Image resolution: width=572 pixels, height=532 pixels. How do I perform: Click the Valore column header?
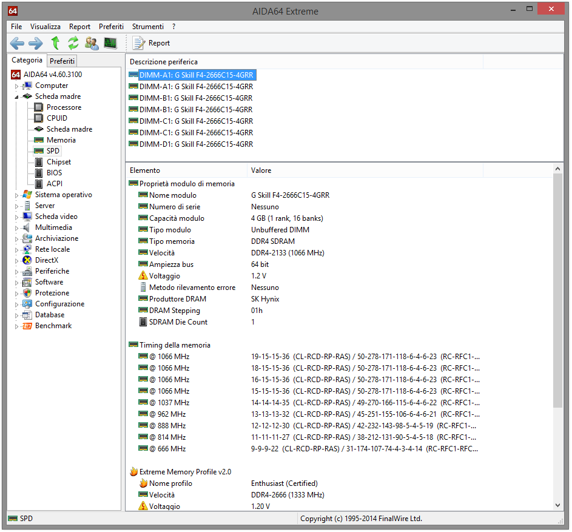coord(365,170)
